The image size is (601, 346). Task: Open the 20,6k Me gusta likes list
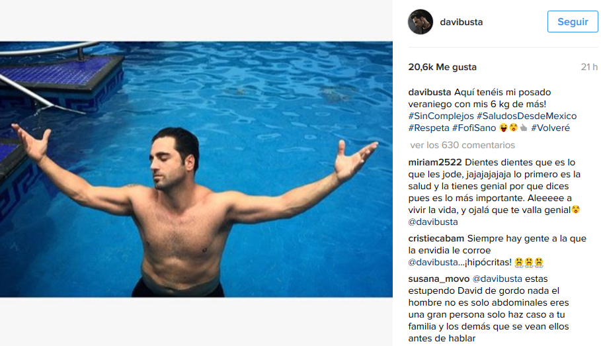coord(442,67)
